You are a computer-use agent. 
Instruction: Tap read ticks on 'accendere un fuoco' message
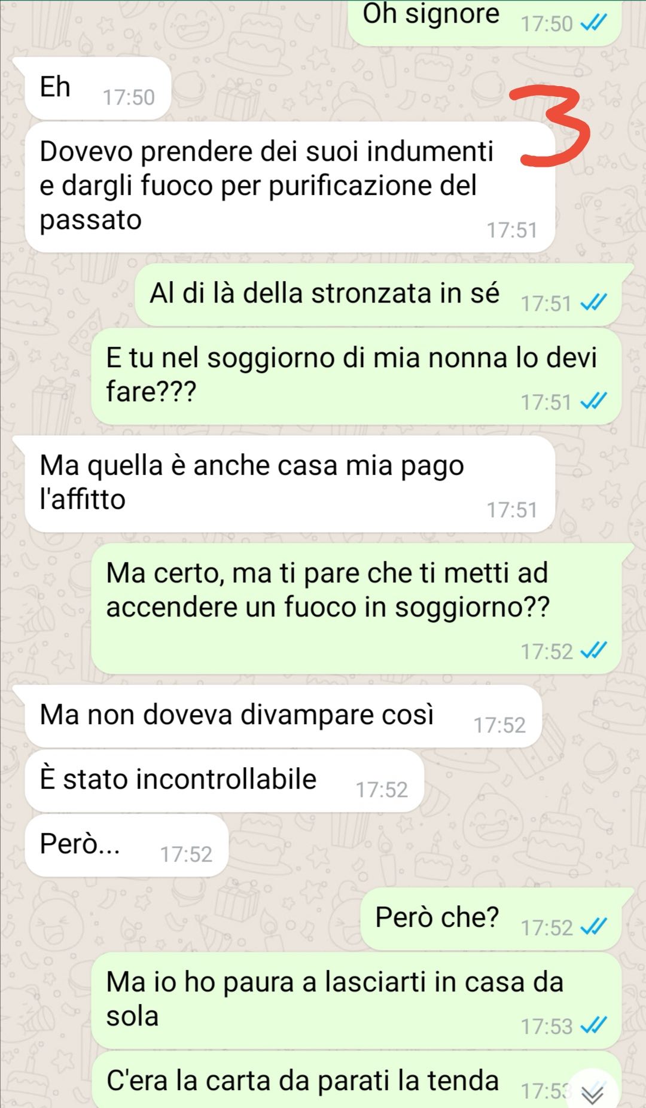[x=594, y=650]
